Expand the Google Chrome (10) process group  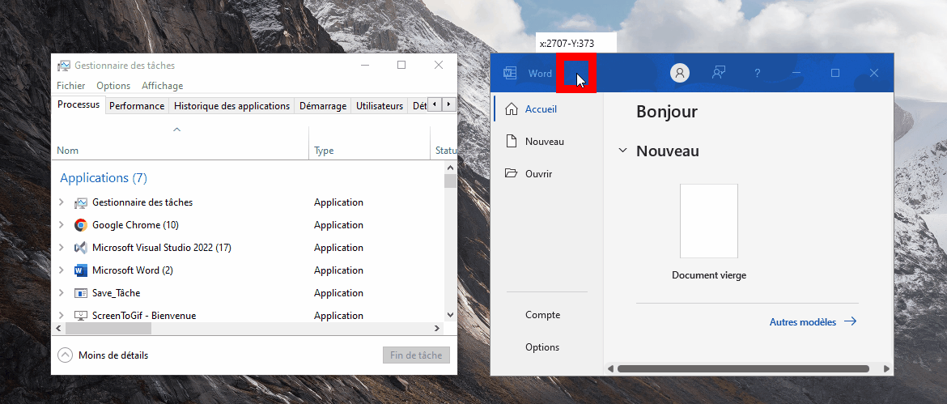[x=61, y=225]
